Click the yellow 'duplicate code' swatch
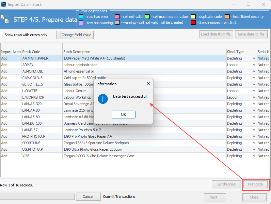Viewport: 271px width, 204px height. pos(193,17)
